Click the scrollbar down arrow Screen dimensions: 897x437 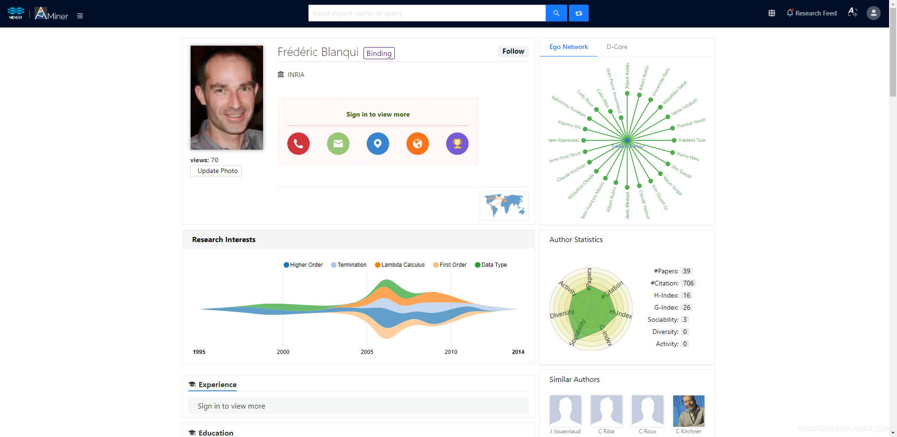click(893, 433)
